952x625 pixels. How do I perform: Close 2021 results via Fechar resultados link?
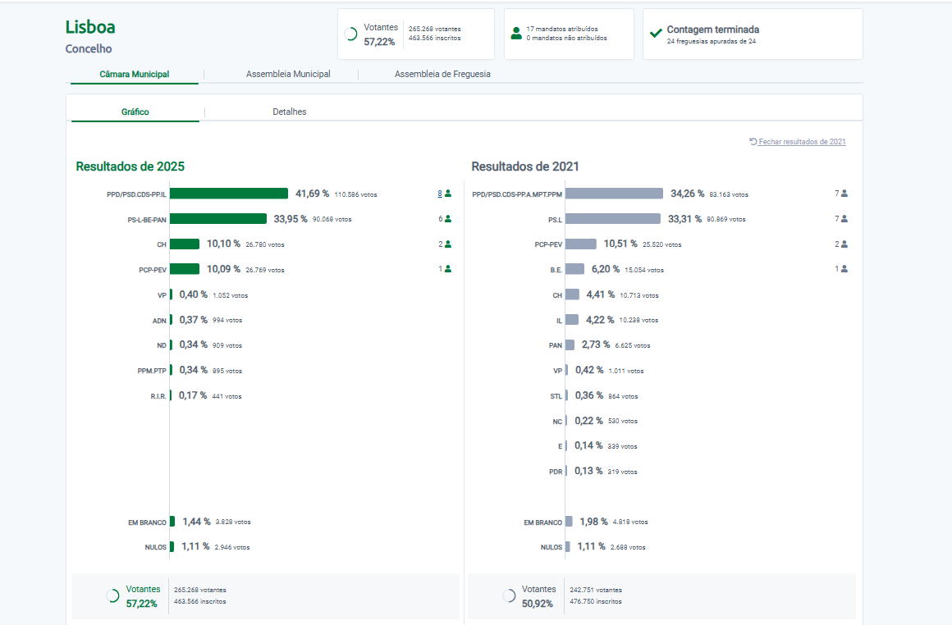click(797, 142)
